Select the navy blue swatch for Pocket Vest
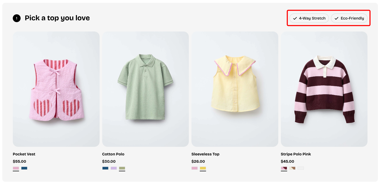380x183 pixels. 24,168
